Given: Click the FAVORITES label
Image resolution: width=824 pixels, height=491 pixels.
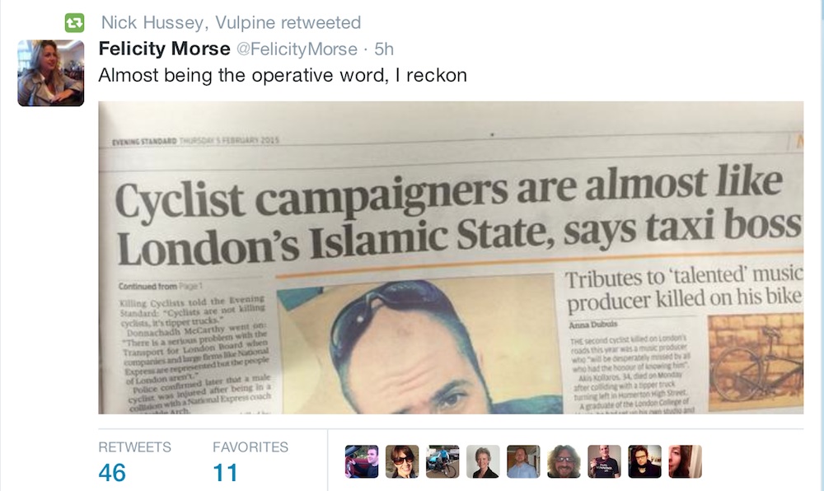Looking at the screenshot, I should tap(250, 447).
